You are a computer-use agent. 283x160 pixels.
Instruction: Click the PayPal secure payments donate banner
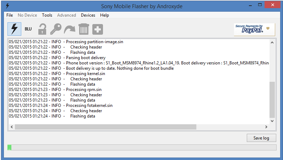[x=255, y=29]
